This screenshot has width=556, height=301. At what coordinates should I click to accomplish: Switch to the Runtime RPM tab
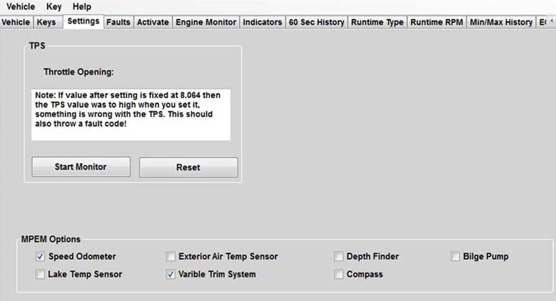(x=437, y=22)
